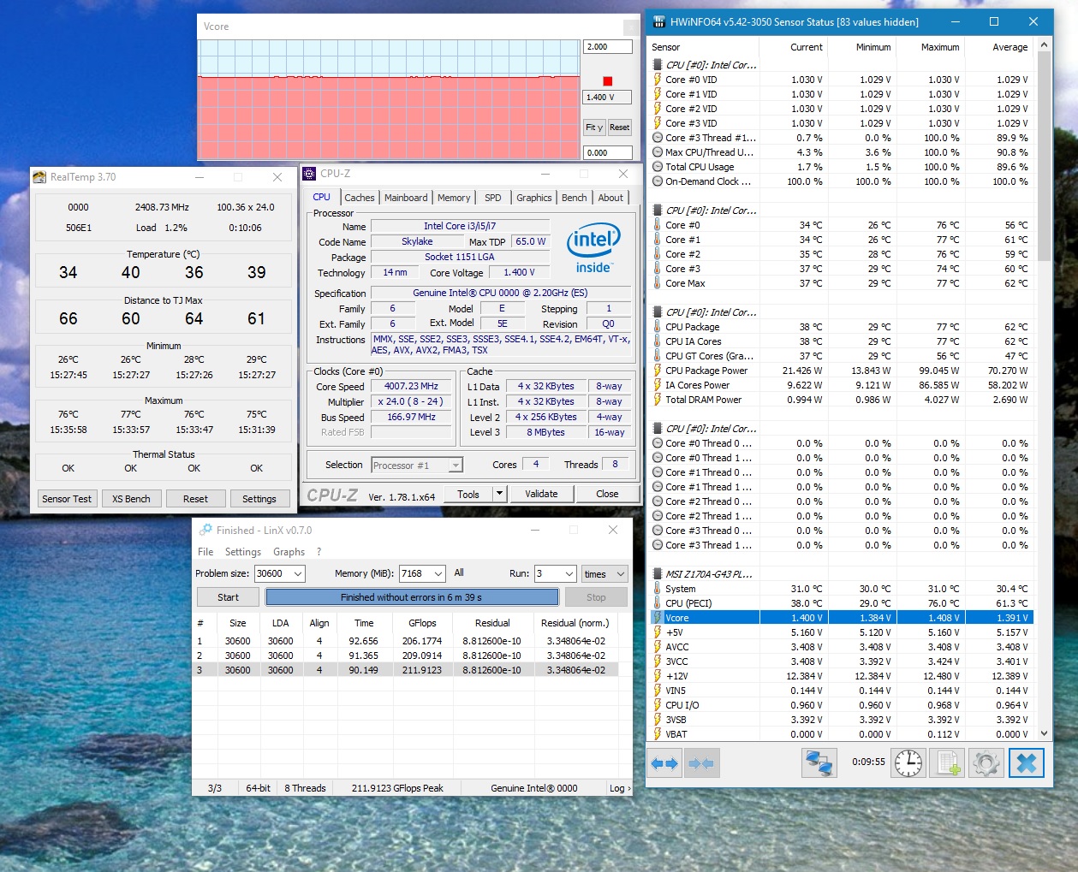This screenshot has width=1078, height=872.
Task: Open the About tab in CPU-Z
Action: point(610,198)
